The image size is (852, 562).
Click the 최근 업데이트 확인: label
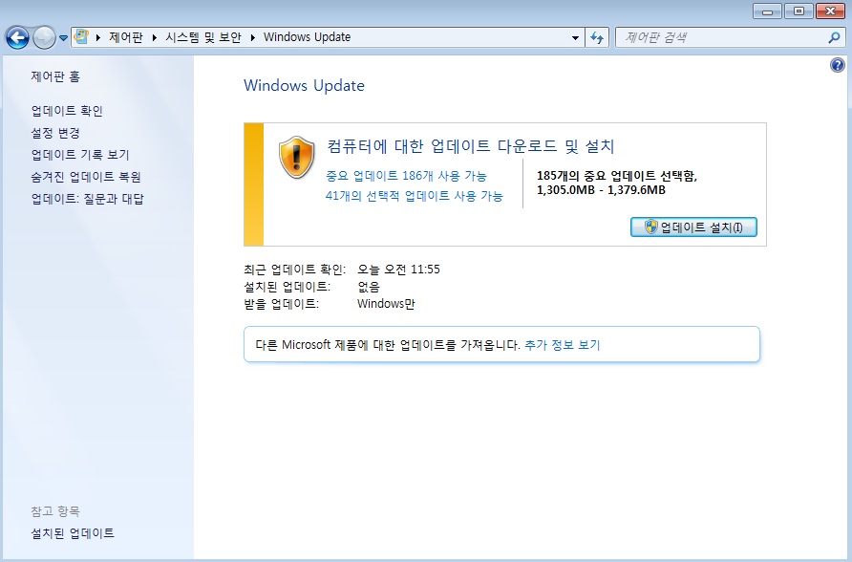(294, 270)
